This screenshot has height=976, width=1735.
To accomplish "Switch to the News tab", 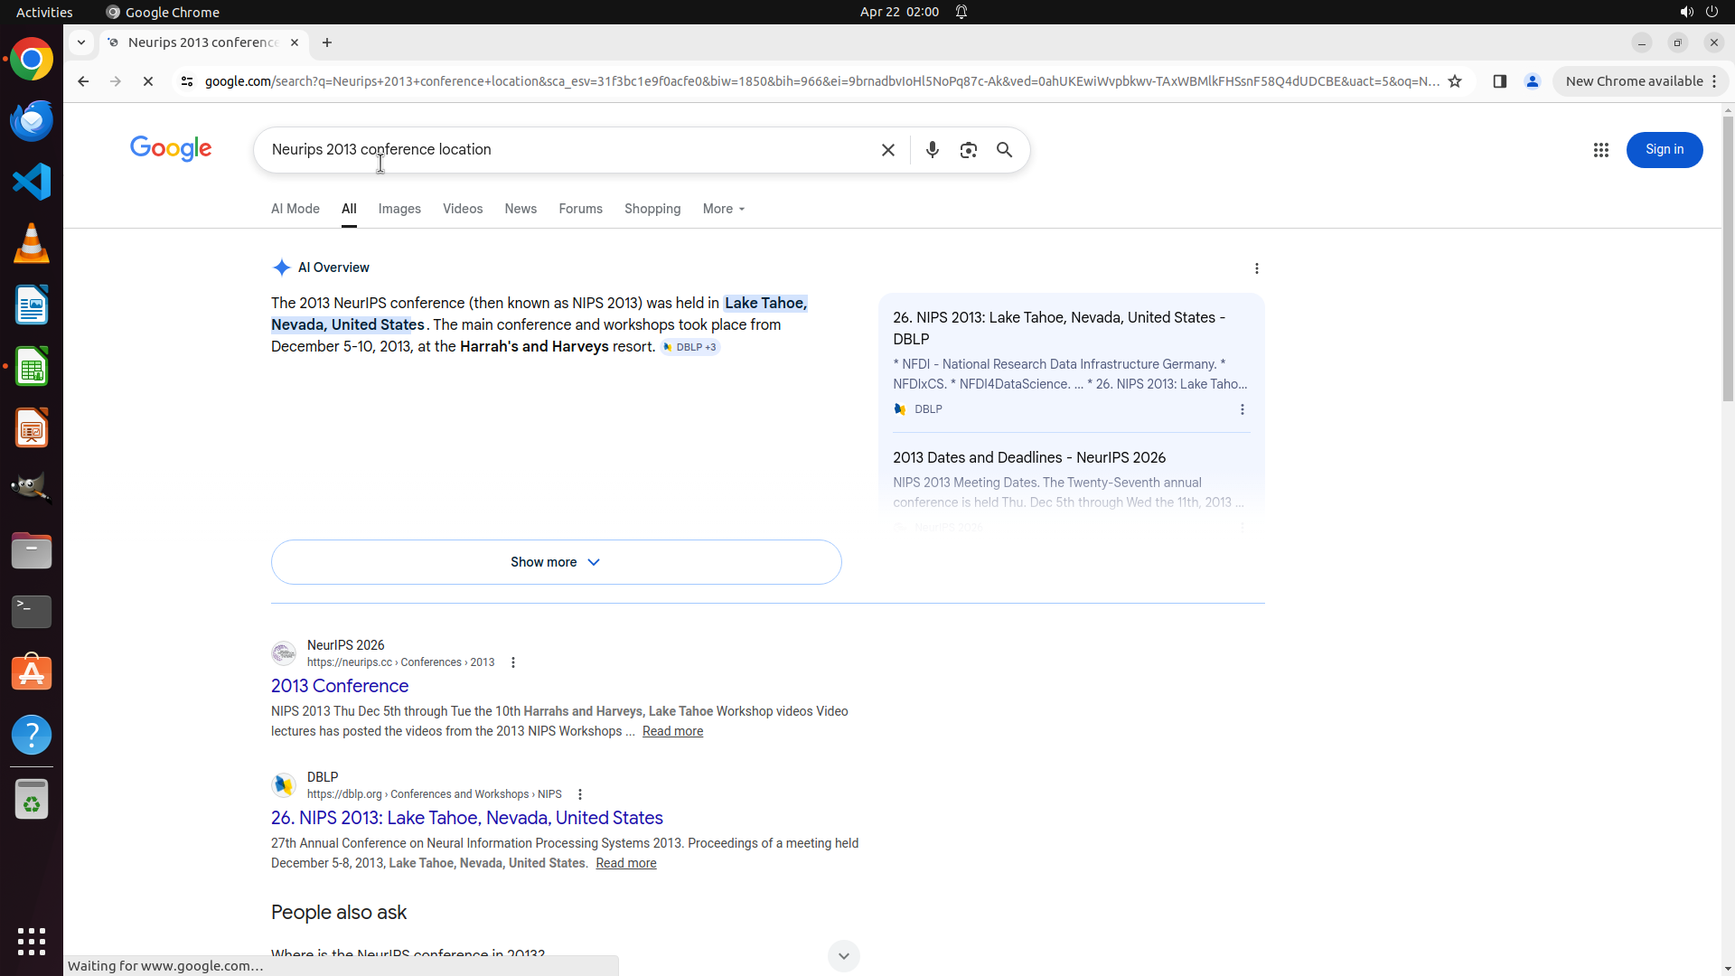I will click(520, 209).
